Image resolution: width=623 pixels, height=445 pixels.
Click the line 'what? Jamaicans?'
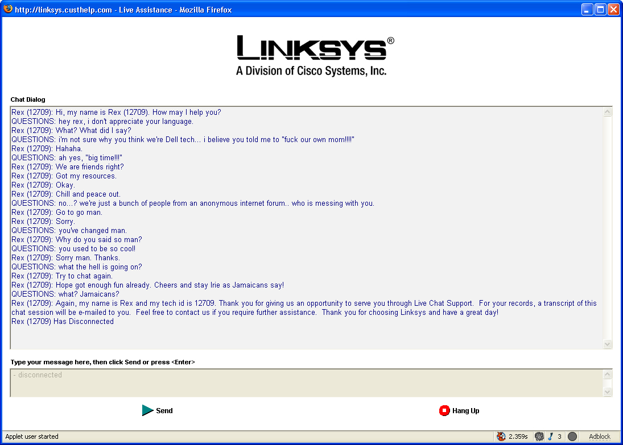tap(65, 294)
